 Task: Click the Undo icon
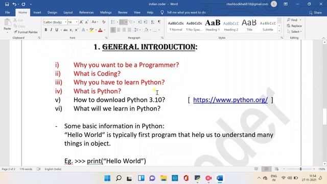coord(14,4)
